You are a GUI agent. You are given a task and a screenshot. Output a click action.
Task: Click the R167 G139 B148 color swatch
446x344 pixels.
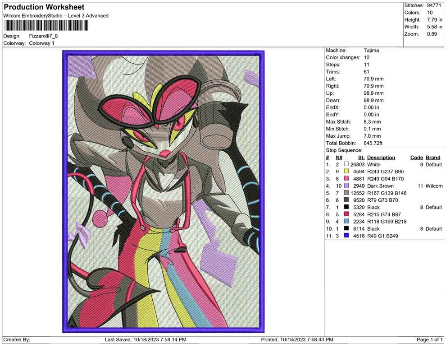point(346,193)
